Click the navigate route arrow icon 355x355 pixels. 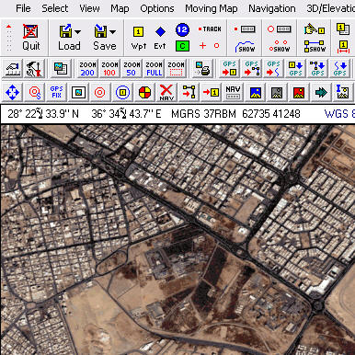click(189, 92)
